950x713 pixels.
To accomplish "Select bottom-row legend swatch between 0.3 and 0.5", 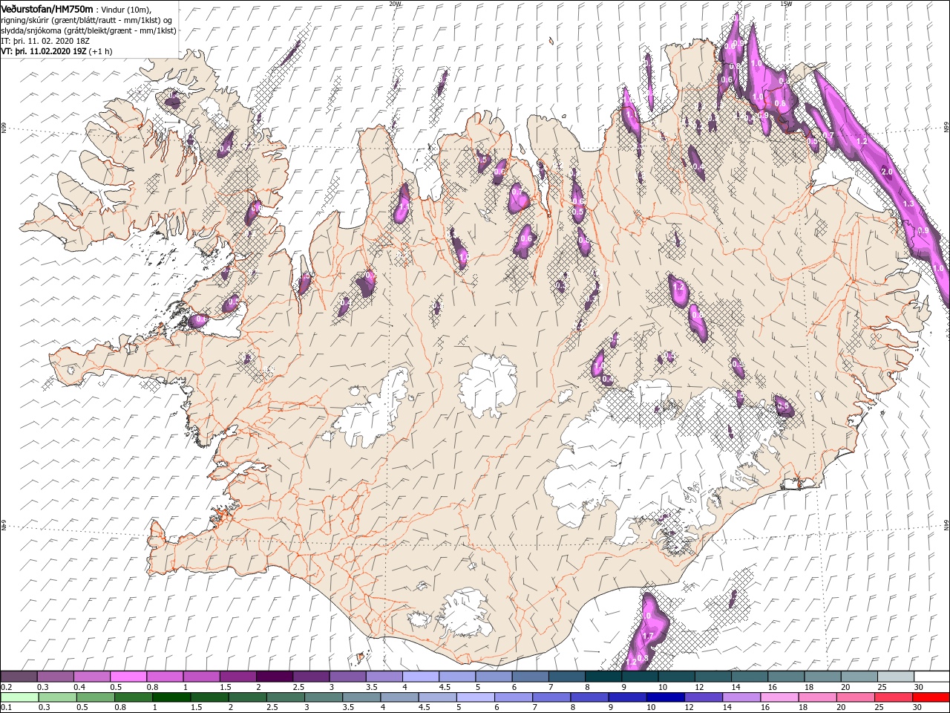I will (x=57, y=697).
